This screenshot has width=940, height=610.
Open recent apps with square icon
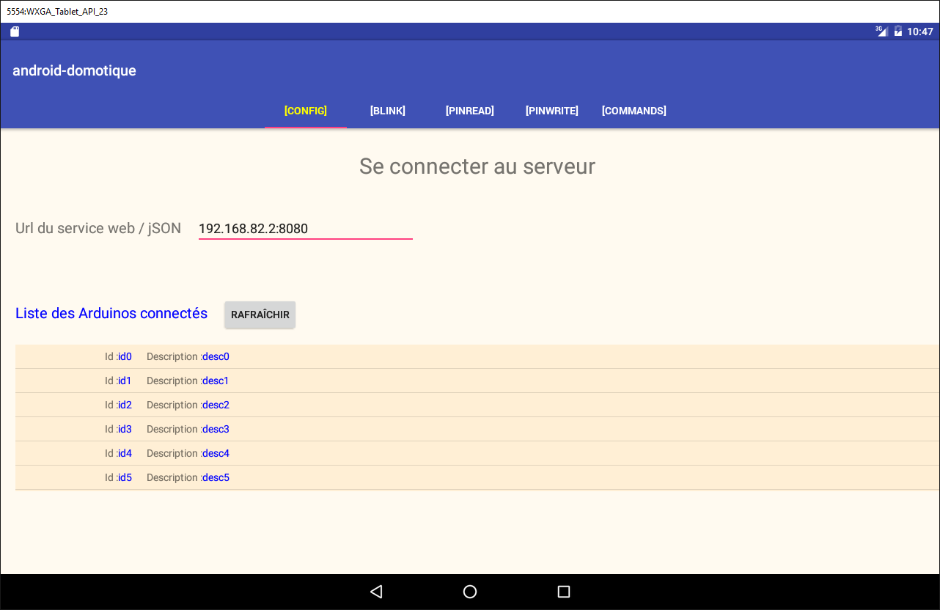click(x=563, y=592)
